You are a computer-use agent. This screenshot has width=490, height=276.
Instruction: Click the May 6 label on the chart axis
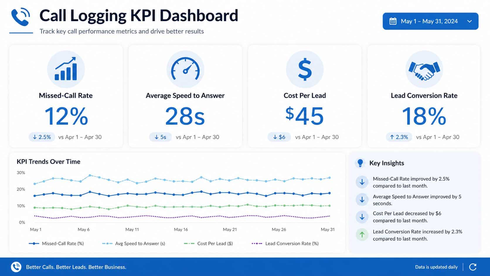click(84, 229)
